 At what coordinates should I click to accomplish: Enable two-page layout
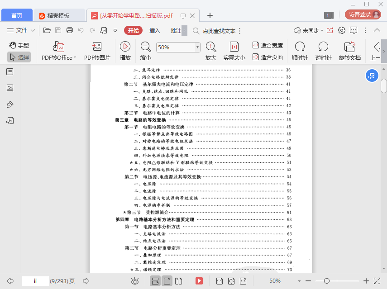(178, 281)
